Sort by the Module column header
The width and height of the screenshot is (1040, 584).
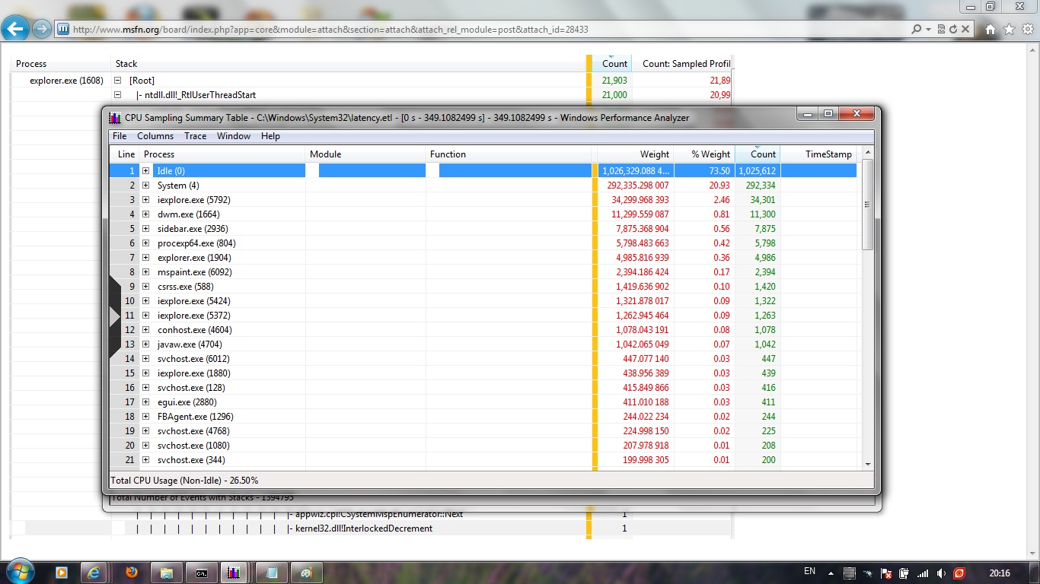click(365, 154)
